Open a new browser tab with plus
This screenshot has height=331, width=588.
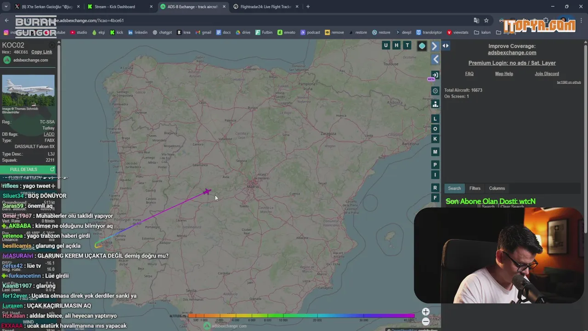[x=308, y=7]
